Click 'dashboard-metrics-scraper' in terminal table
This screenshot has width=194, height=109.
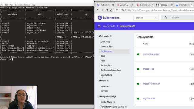pos(40,48)
